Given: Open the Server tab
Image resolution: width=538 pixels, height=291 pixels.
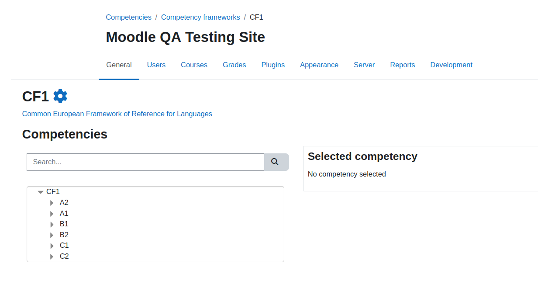Looking at the screenshot, I should click(364, 65).
